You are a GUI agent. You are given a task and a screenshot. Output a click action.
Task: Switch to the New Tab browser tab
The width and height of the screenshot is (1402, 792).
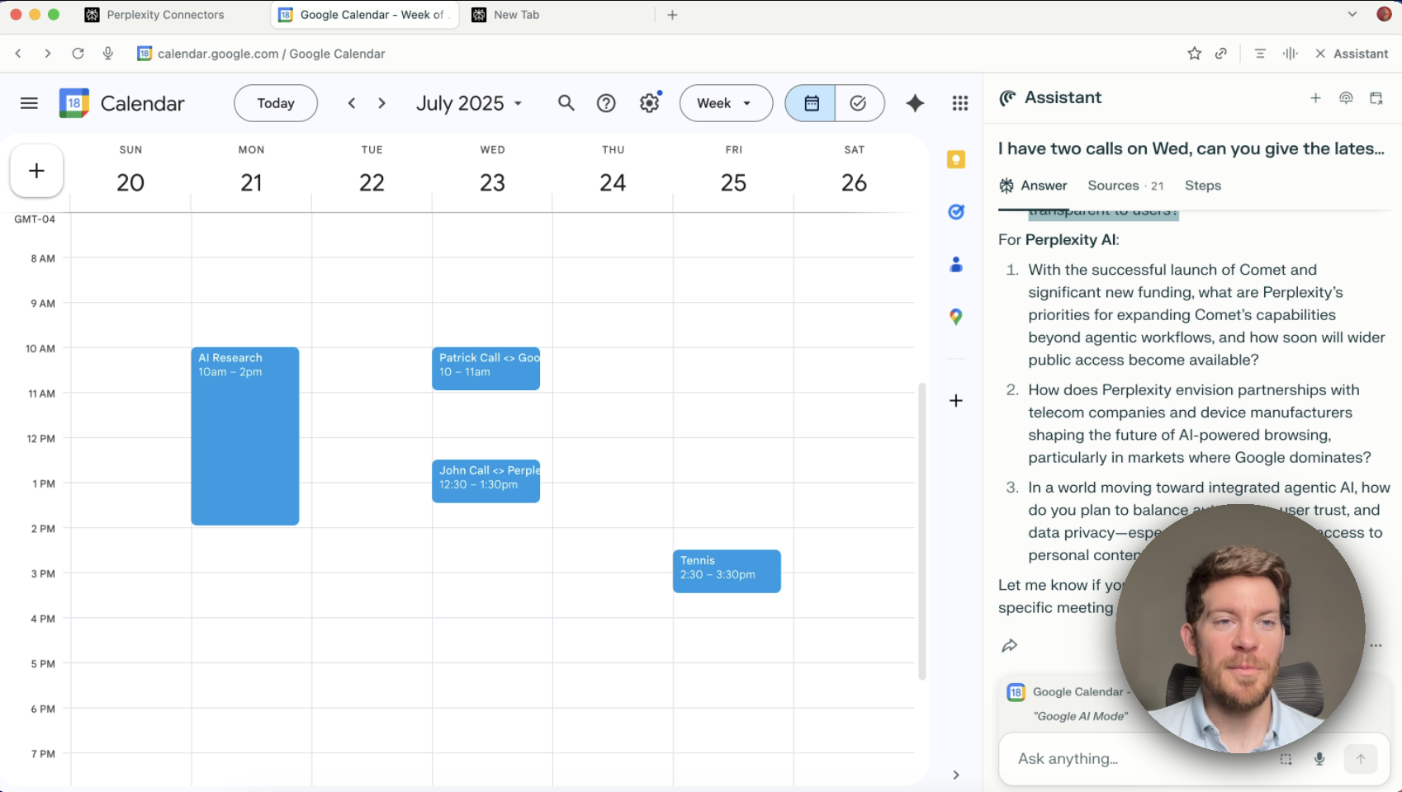click(516, 15)
